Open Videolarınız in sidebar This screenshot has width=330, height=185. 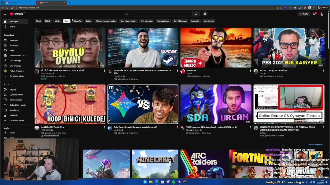pos(15,110)
